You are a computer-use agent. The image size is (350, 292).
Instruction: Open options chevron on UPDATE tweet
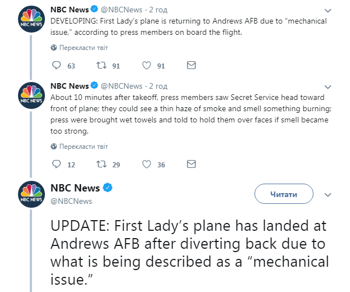[x=328, y=194]
